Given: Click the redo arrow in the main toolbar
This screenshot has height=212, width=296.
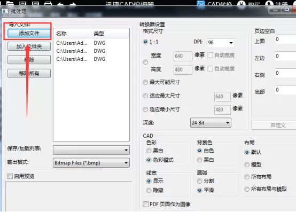Looking at the screenshot, I should tap(73, 3).
